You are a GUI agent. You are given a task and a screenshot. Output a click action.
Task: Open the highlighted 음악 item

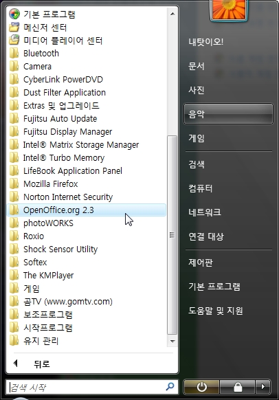228,114
